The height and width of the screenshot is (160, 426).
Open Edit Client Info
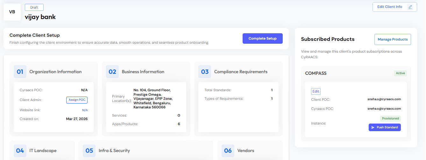394,7
